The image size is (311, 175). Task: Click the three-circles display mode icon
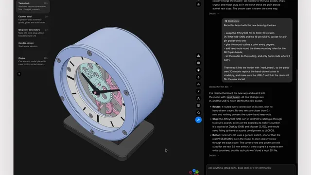tap(198, 56)
